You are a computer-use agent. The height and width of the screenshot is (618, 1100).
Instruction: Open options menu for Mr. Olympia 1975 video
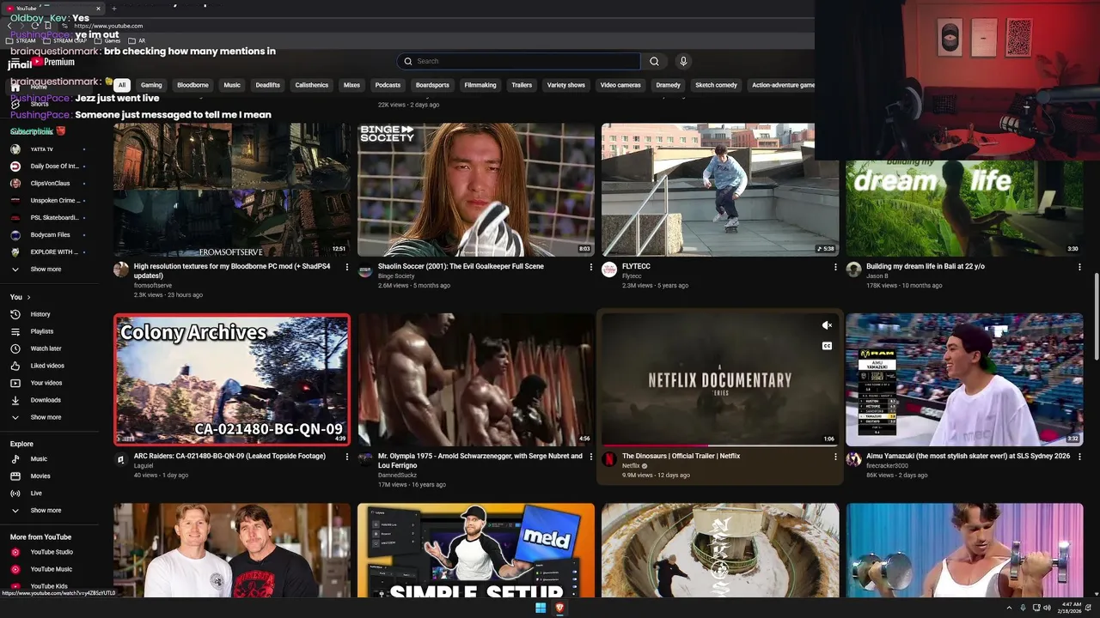coord(591,457)
